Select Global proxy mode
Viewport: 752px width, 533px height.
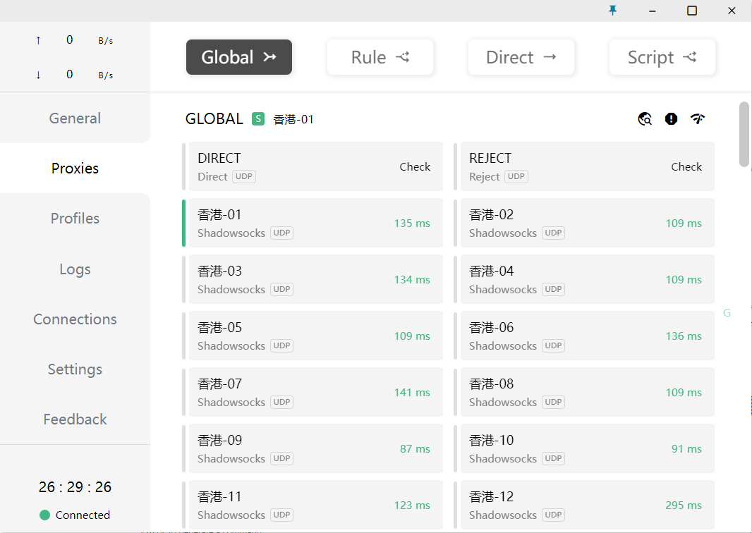238,57
